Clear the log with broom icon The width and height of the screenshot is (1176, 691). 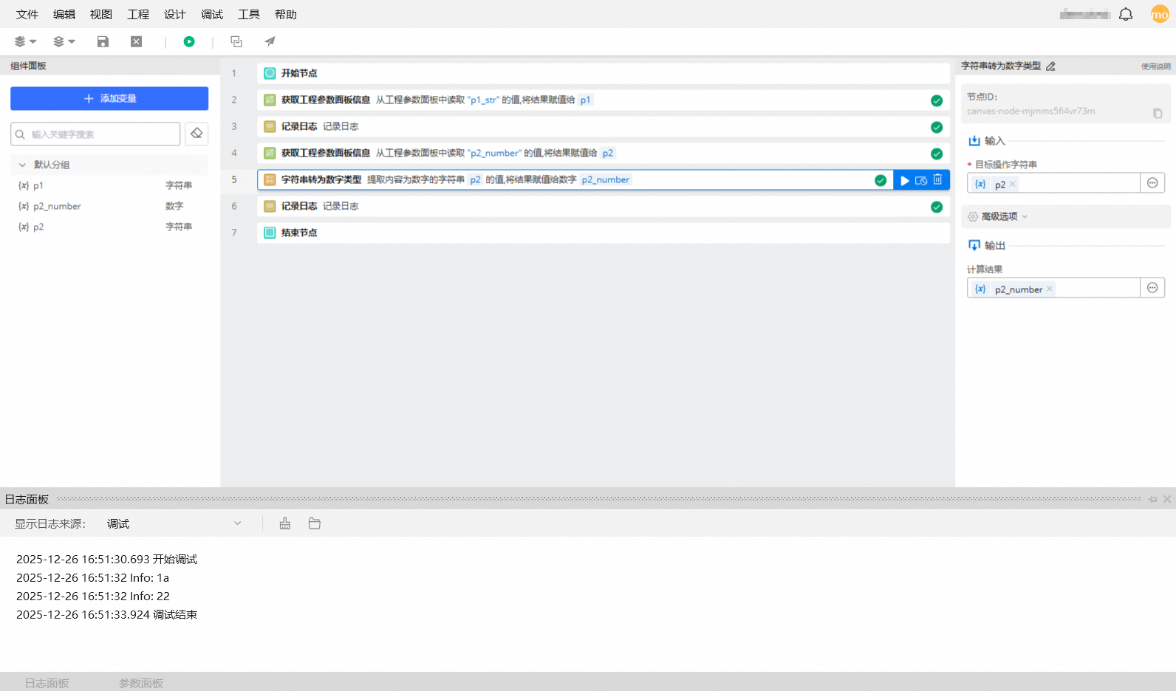[x=285, y=523]
